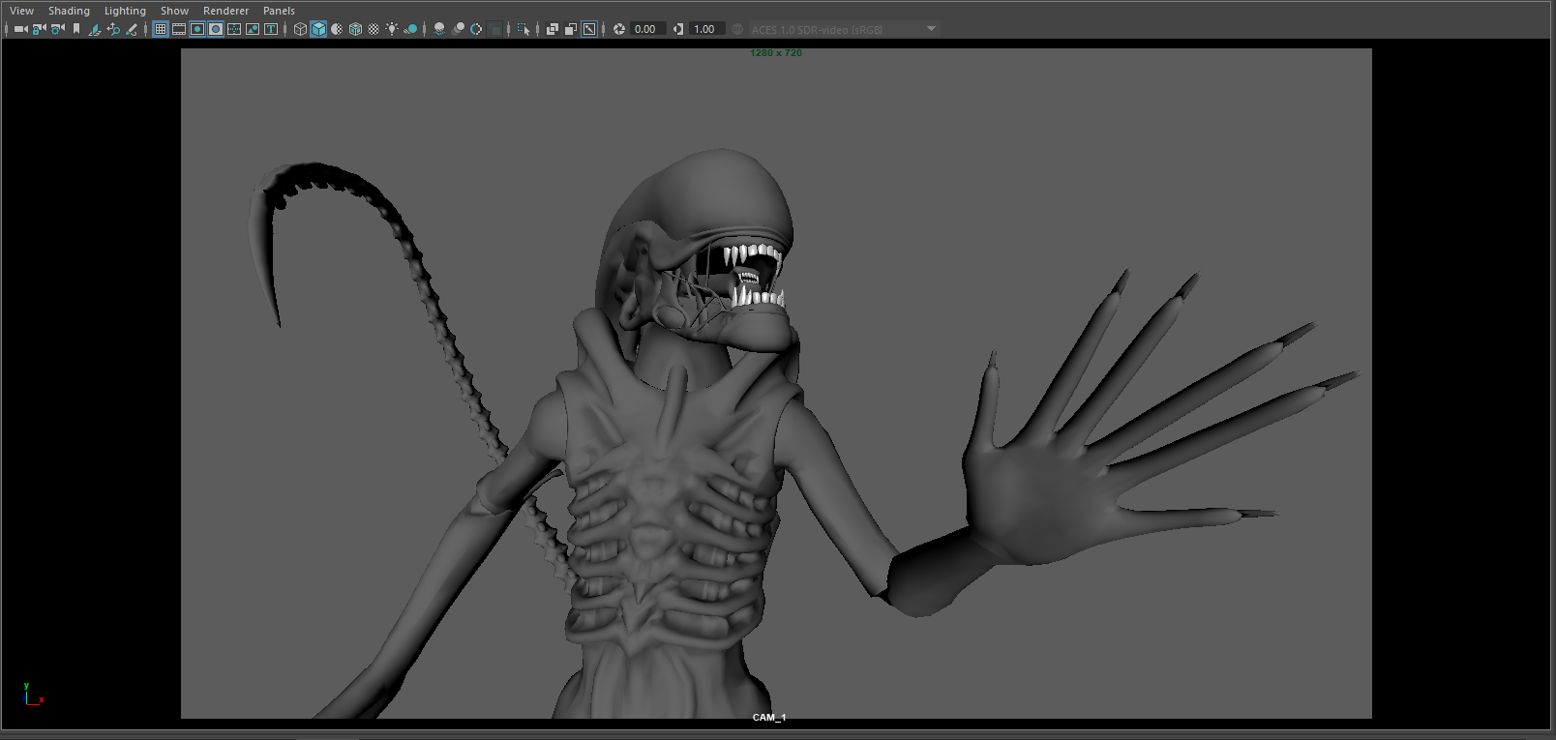Toggle the viewport grid display

(161, 29)
